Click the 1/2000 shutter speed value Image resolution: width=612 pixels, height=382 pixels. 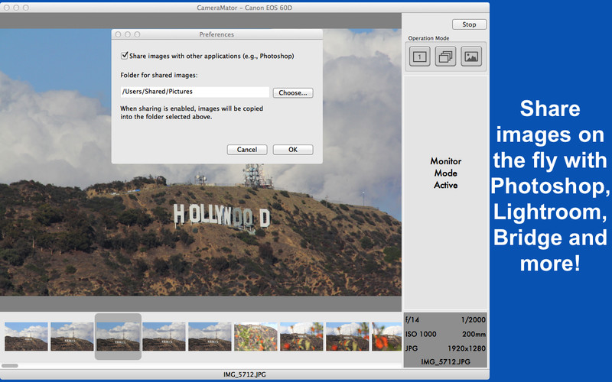[473, 319]
